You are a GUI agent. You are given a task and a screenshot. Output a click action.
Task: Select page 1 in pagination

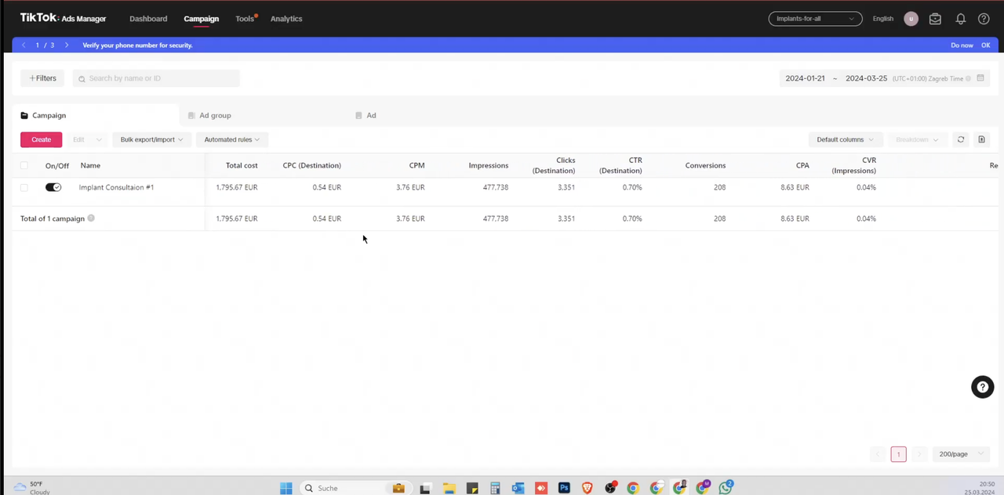tap(899, 454)
